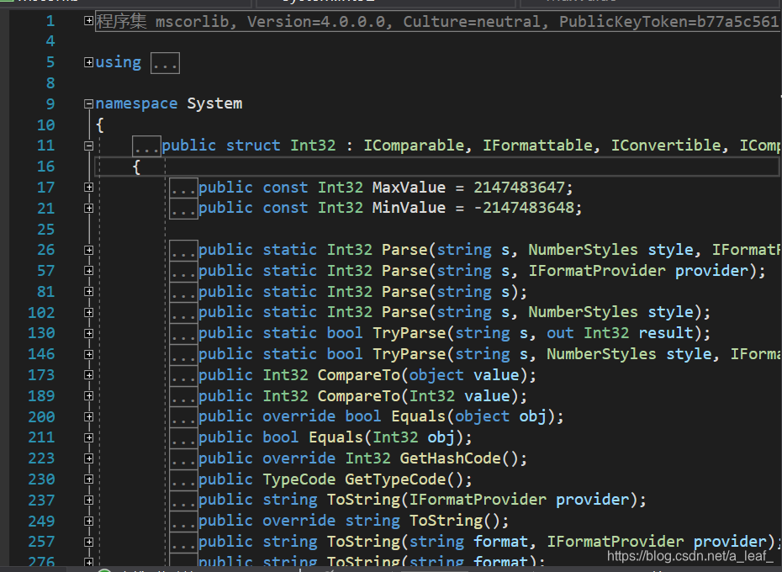The width and height of the screenshot is (782, 572).
Task: Expand the MaxValue constant outline node
Action: point(89,188)
